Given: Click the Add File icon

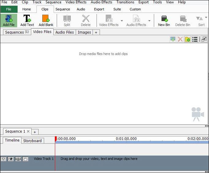Looking at the screenshot, I should [9, 20].
